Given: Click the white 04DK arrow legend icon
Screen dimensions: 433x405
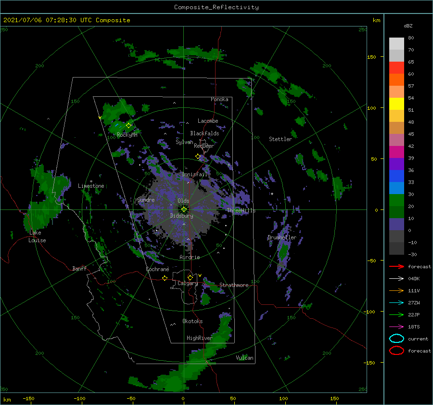Looking at the screenshot, I should point(396,279).
